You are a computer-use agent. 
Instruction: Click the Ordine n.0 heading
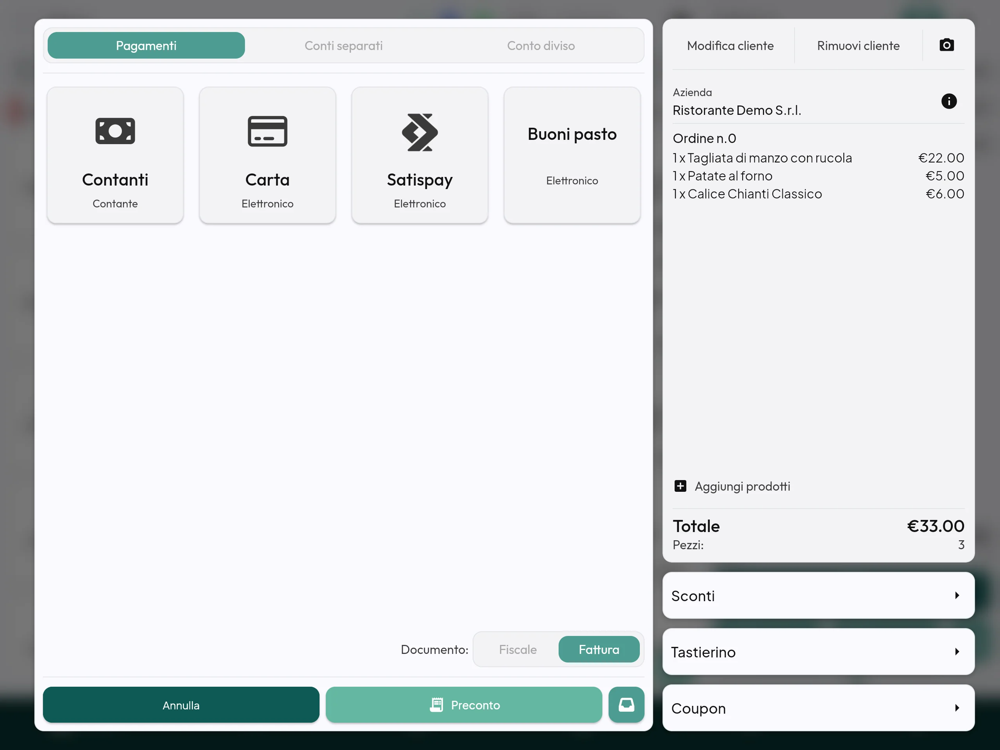pyautogui.click(x=704, y=138)
